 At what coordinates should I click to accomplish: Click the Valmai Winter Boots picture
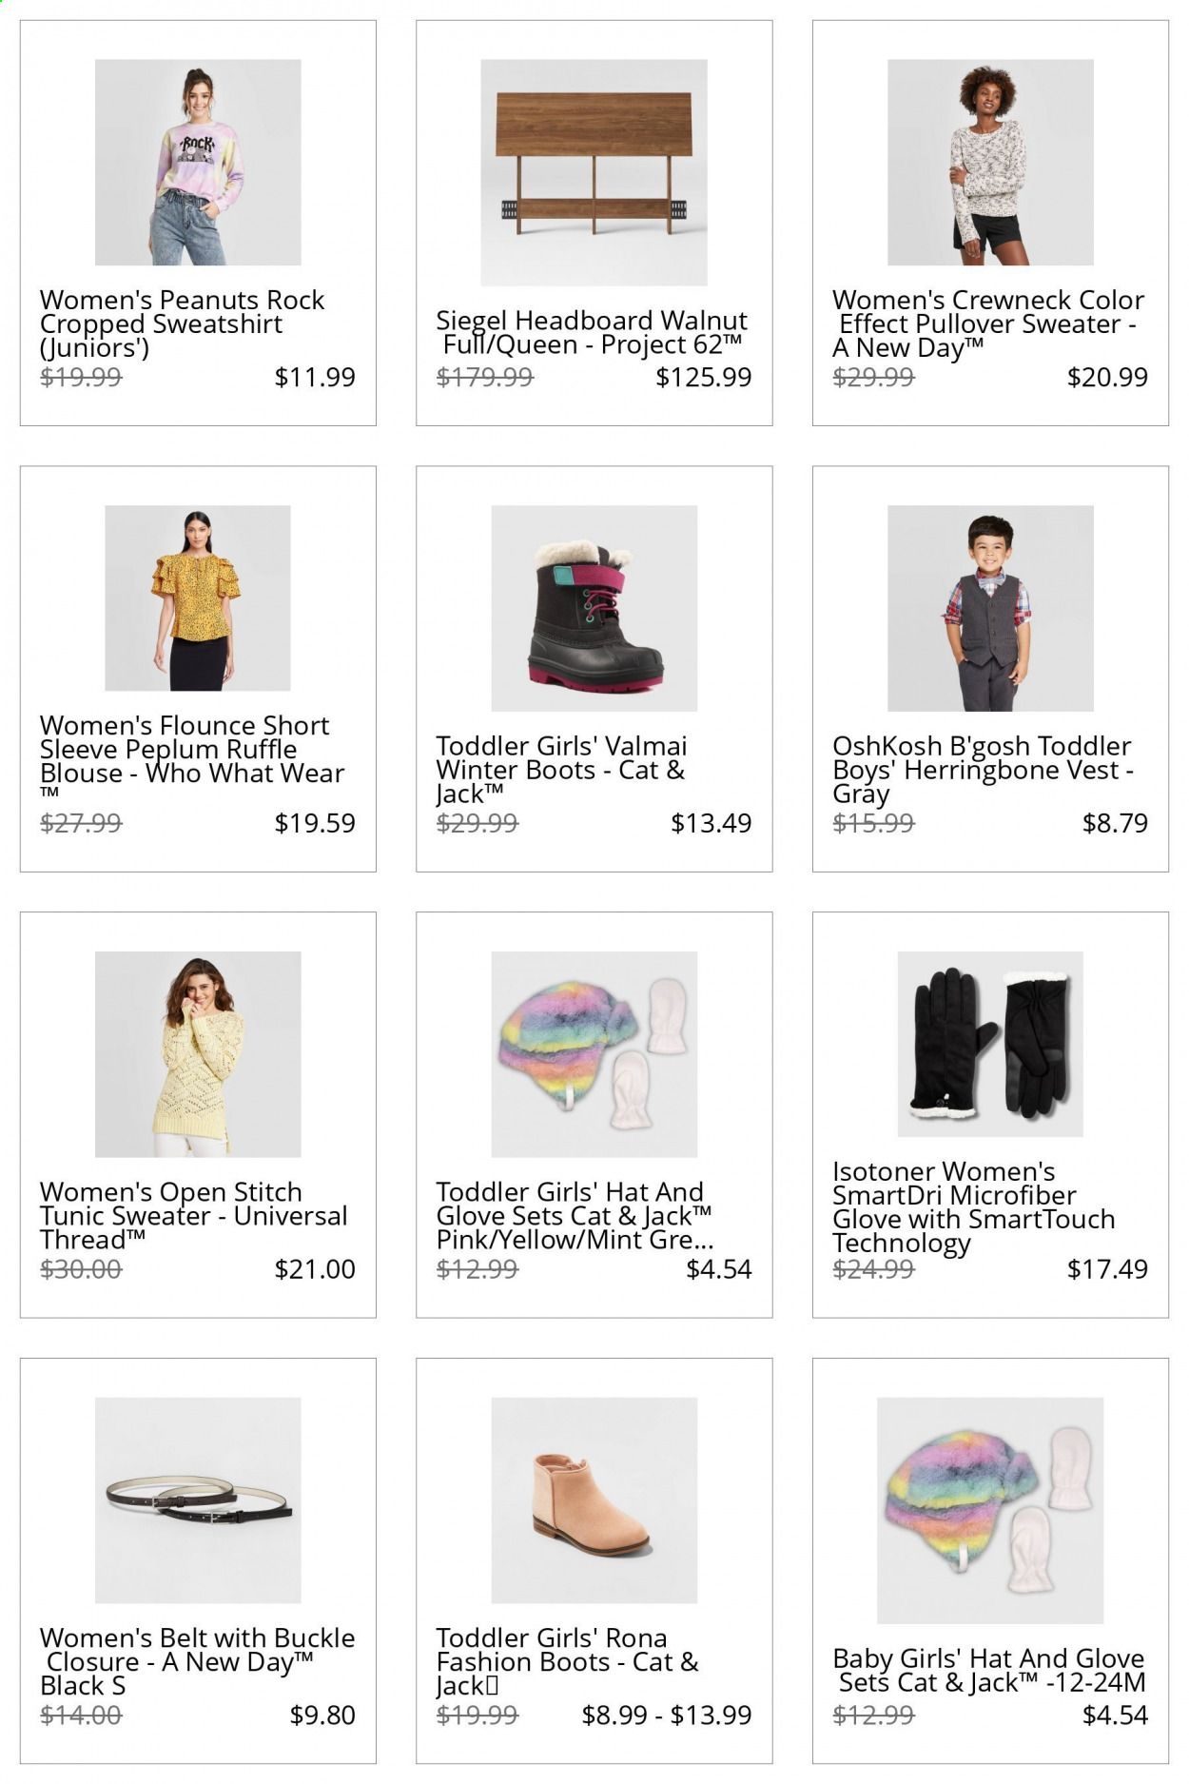tap(594, 608)
